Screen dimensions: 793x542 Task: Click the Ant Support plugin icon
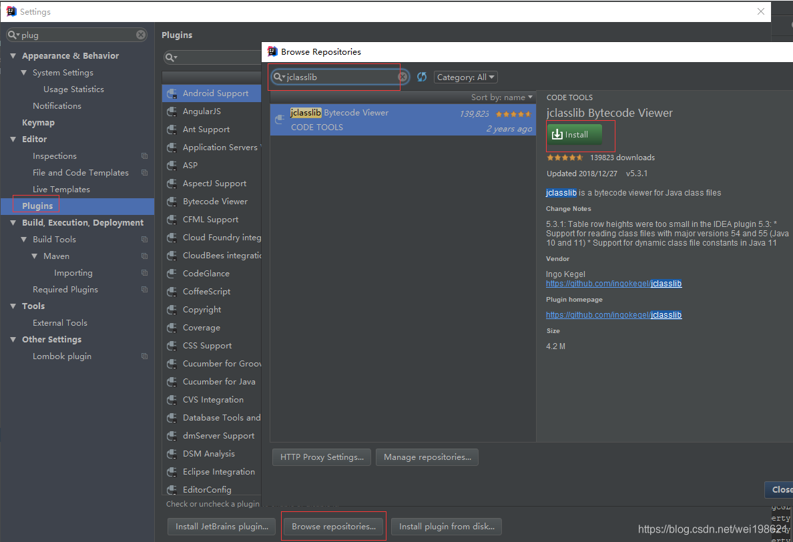coord(172,129)
